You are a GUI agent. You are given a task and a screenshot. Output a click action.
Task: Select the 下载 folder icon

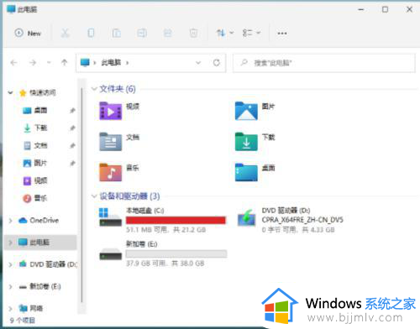pyautogui.click(x=246, y=142)
